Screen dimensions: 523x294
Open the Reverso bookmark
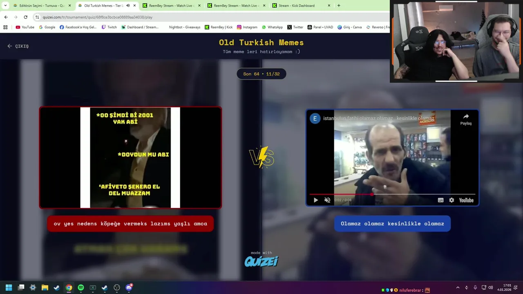click(x=378, y=27)
